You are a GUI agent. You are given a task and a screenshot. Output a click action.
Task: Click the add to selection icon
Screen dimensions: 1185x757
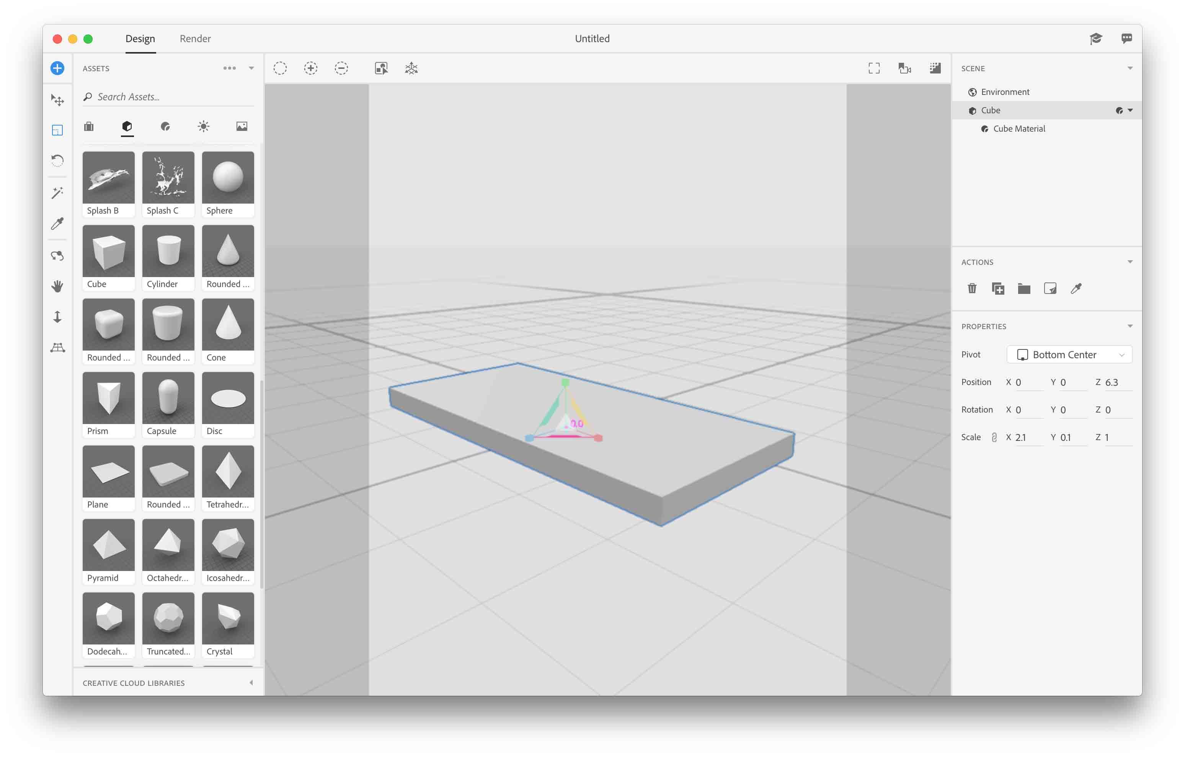310,69
